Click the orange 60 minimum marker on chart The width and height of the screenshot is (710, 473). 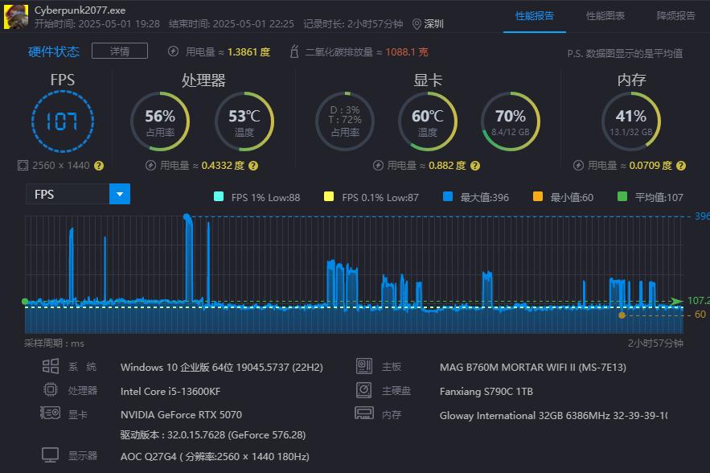[622, 315]
